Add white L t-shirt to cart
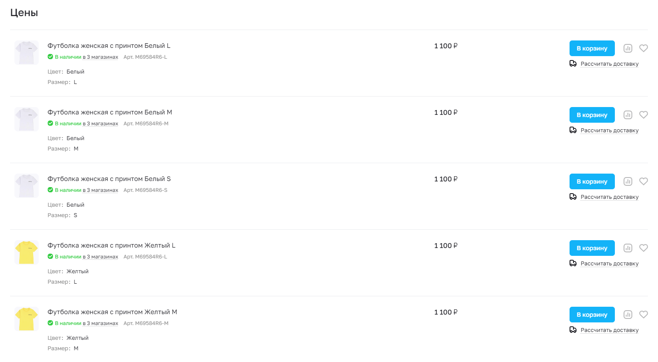 pos(592,48)
